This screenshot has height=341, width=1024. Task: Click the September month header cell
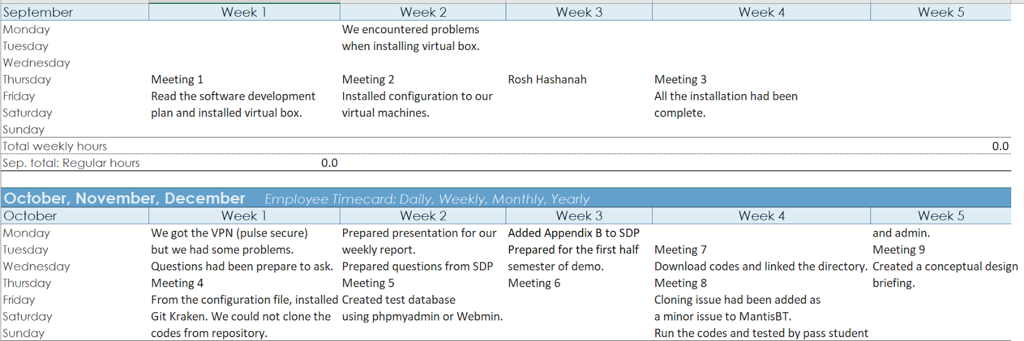click(38, 12)
